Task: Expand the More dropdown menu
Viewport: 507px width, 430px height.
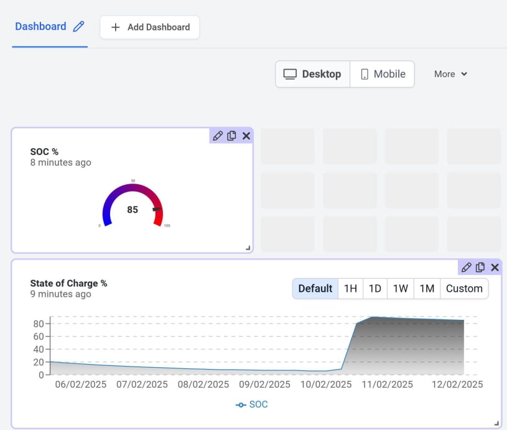Action: [450, 74]
